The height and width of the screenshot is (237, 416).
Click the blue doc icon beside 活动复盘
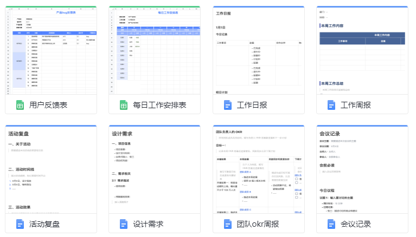coord(20,223)
